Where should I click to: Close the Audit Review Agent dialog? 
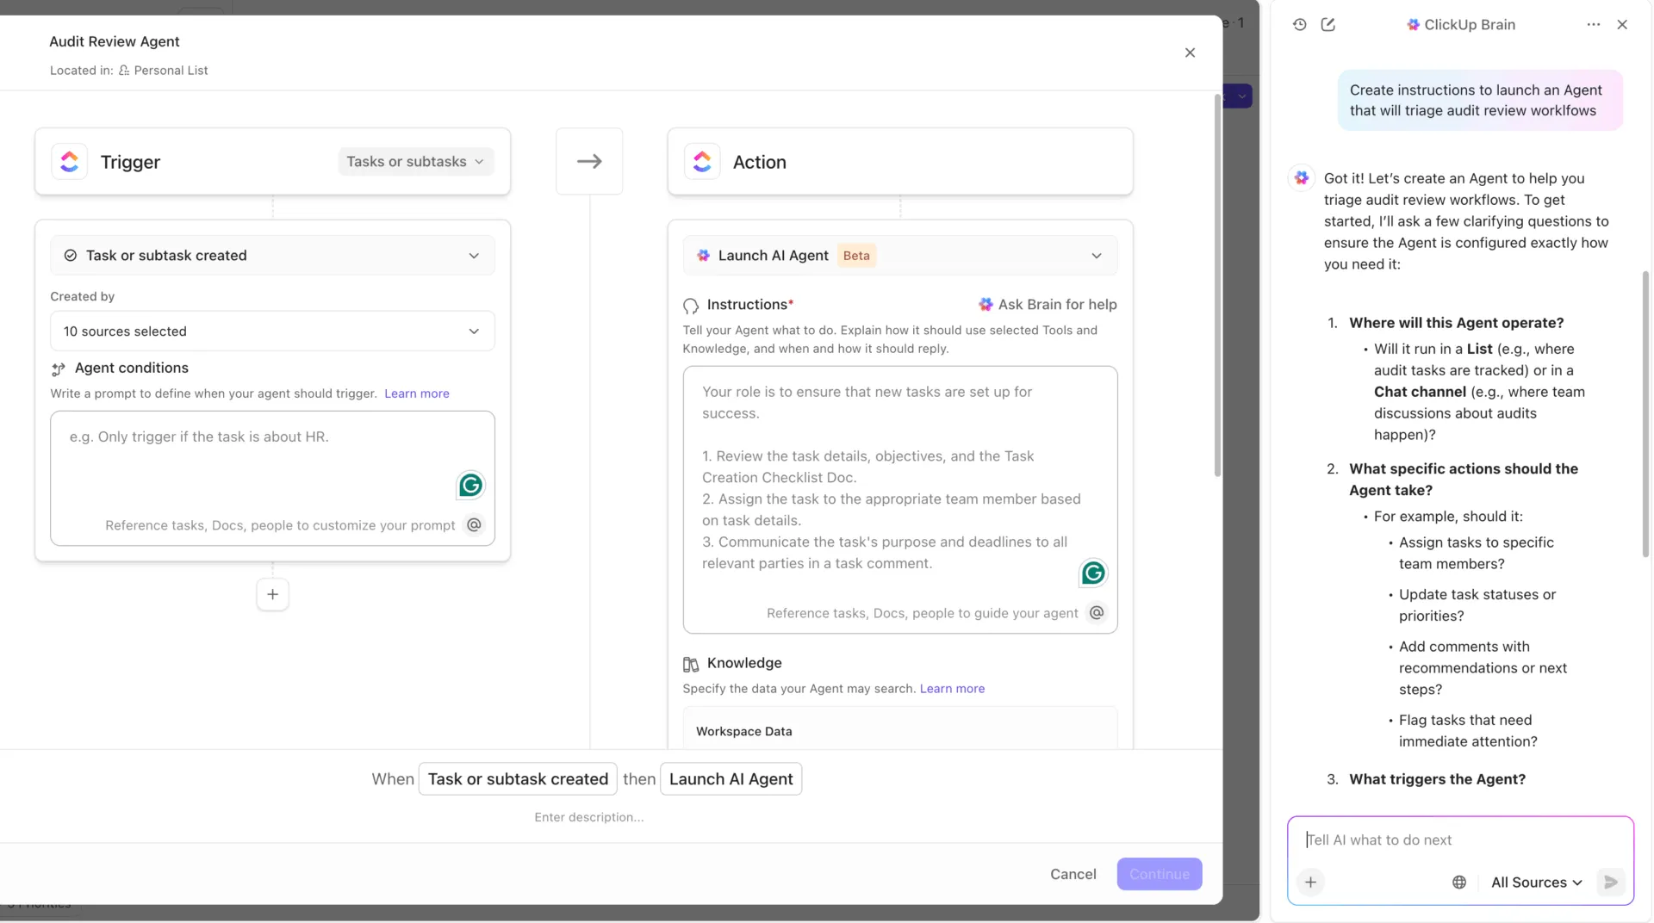coord(1190,53)
